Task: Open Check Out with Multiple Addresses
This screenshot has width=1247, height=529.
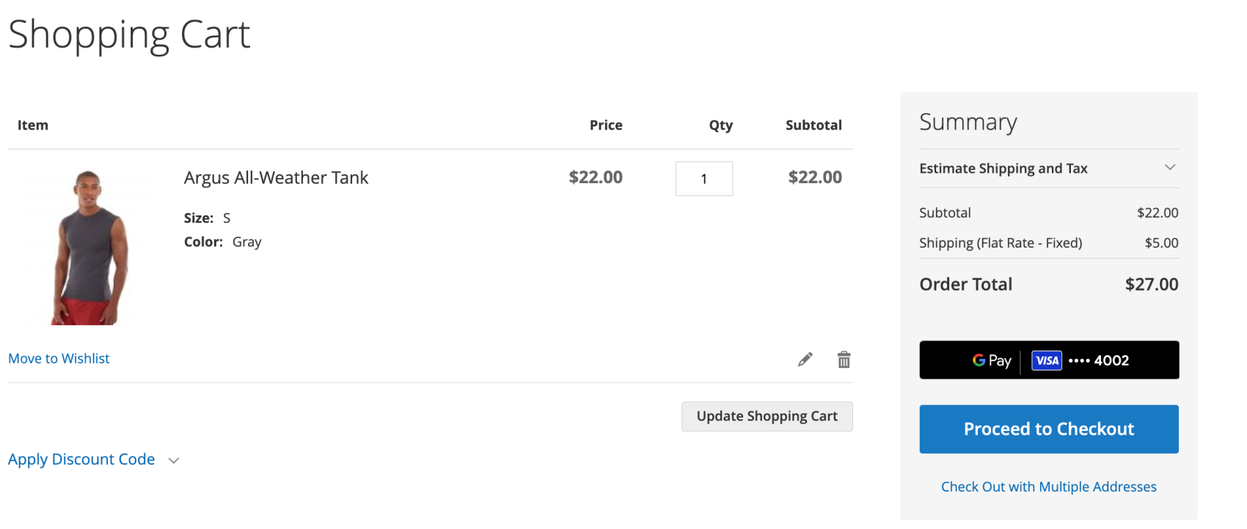Action: [x=1048, y=487]
